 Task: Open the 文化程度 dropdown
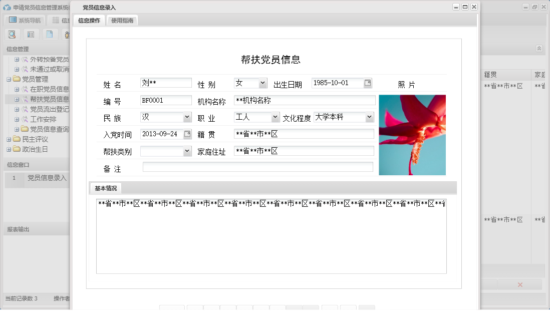pyautogui.click(x=369, y=117)
